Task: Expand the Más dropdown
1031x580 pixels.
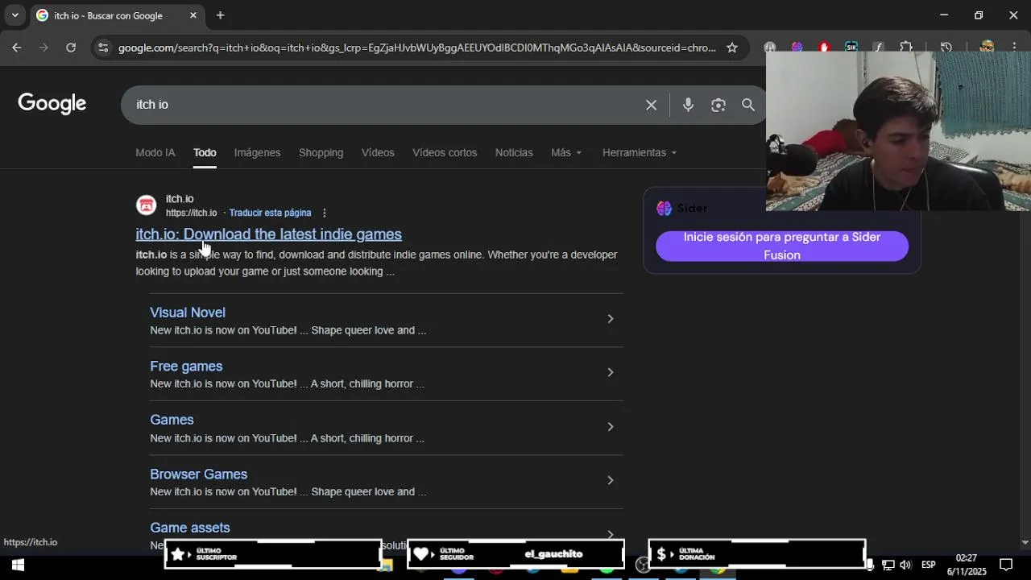Action: click(x=566, y=152)
